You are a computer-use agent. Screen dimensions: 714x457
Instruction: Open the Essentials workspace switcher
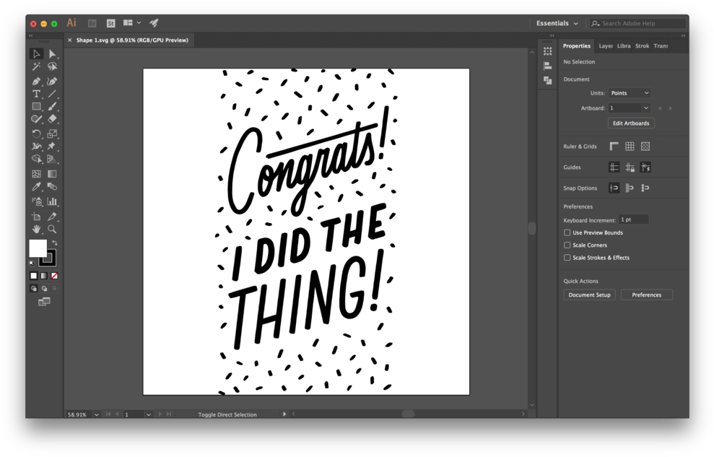coord(557,23)
